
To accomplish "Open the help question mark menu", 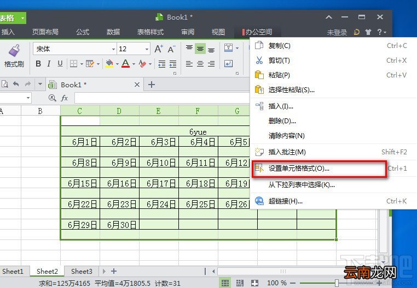I will pos(381,32).
